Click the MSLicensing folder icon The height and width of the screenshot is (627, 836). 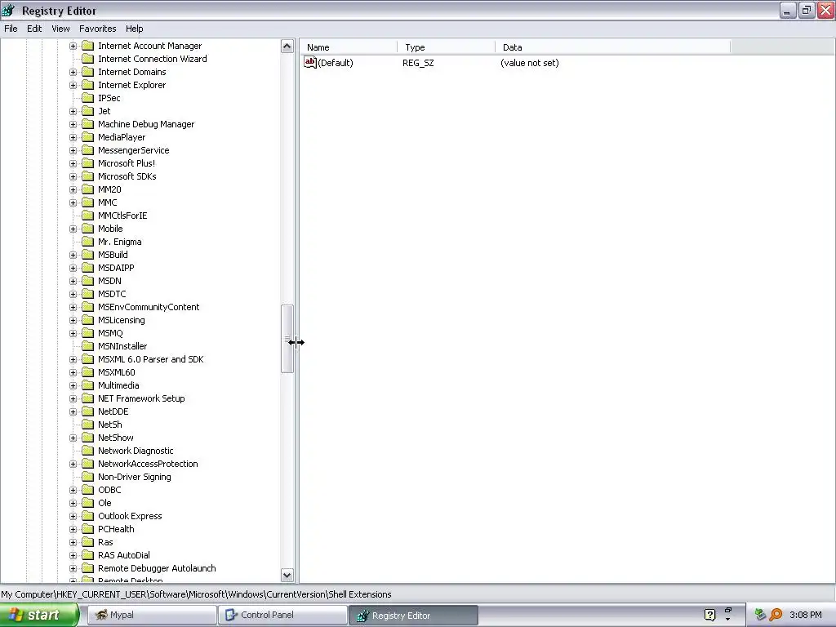(x=88, y=320)
